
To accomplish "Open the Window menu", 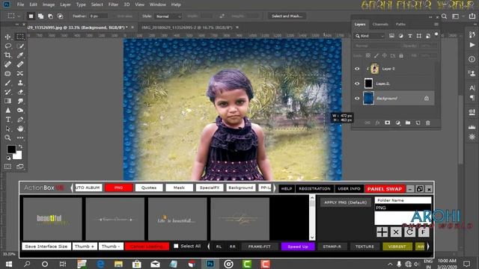I will [x=158, y=4].
